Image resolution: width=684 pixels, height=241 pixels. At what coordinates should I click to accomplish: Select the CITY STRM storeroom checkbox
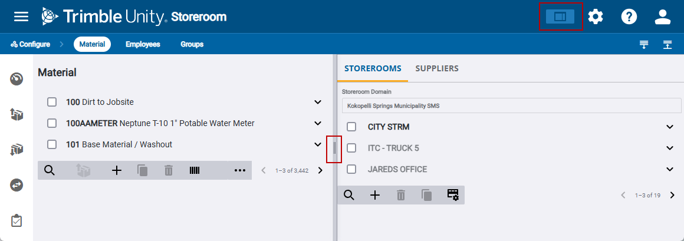351,127
